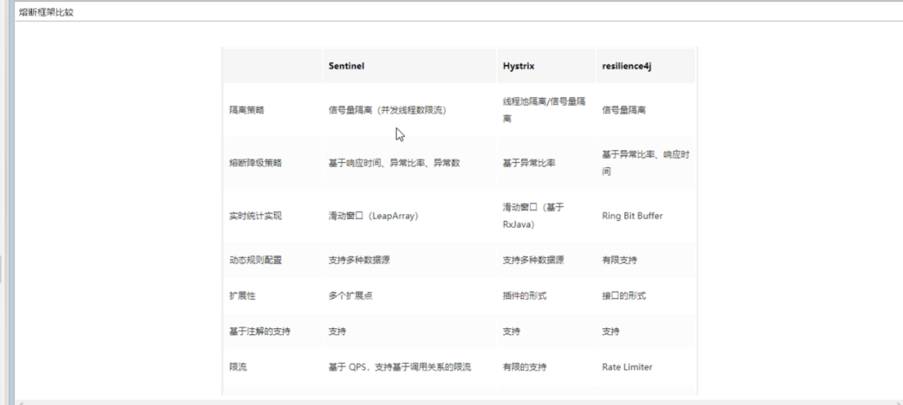Click the 基于注解的支持 row label
This screenshot has height=405, width=903.
tap(260, 331)
